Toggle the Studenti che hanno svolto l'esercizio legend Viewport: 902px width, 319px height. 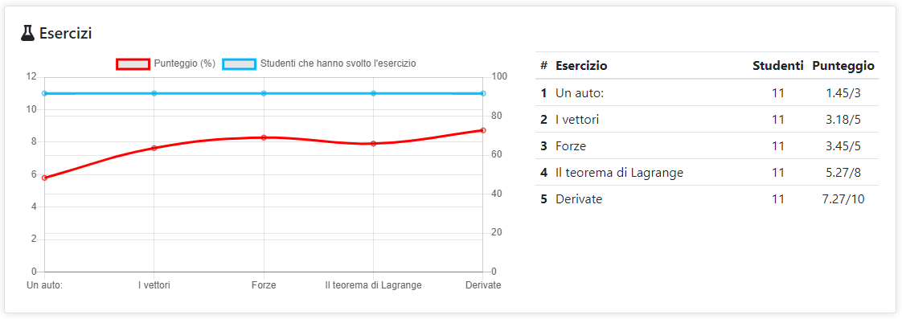tap(319, 63)
